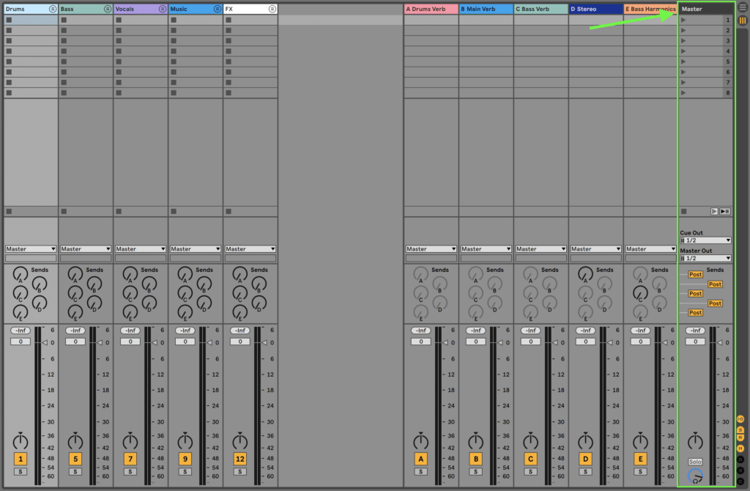Open Vocals track output routing dropdown
The image size is (750, 491).
coord(140,249)
